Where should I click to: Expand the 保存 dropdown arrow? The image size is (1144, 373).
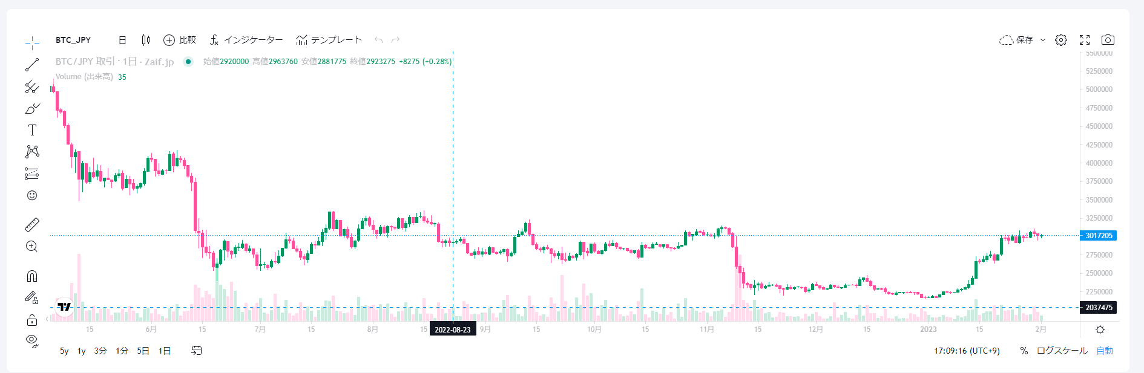point(1043,40)
